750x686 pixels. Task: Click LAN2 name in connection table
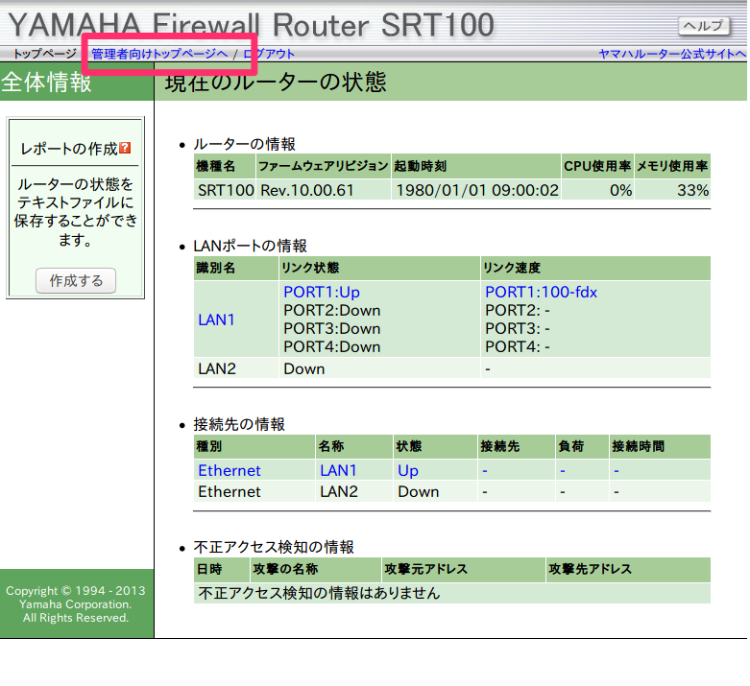(x=339, y=491)
